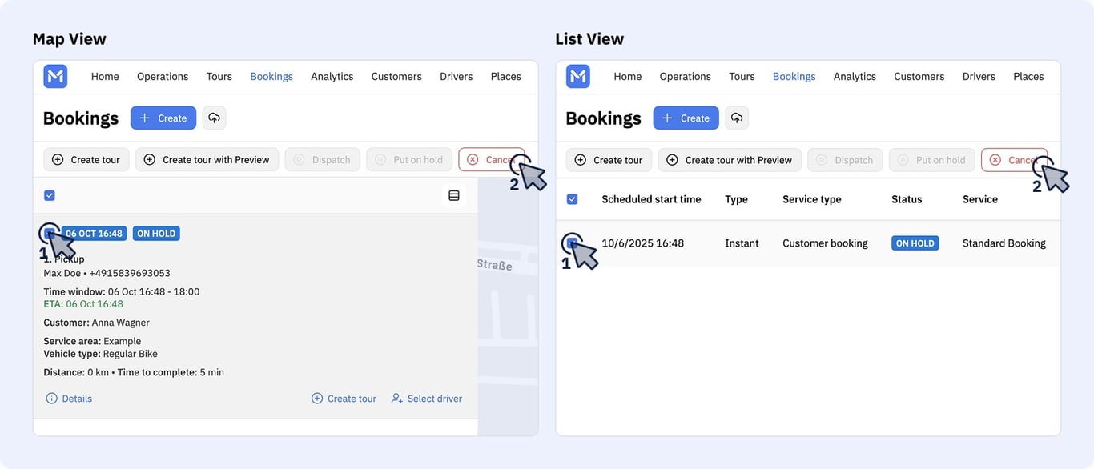
Task: Open Places in List View navigation
Action: pos(1029,77)
